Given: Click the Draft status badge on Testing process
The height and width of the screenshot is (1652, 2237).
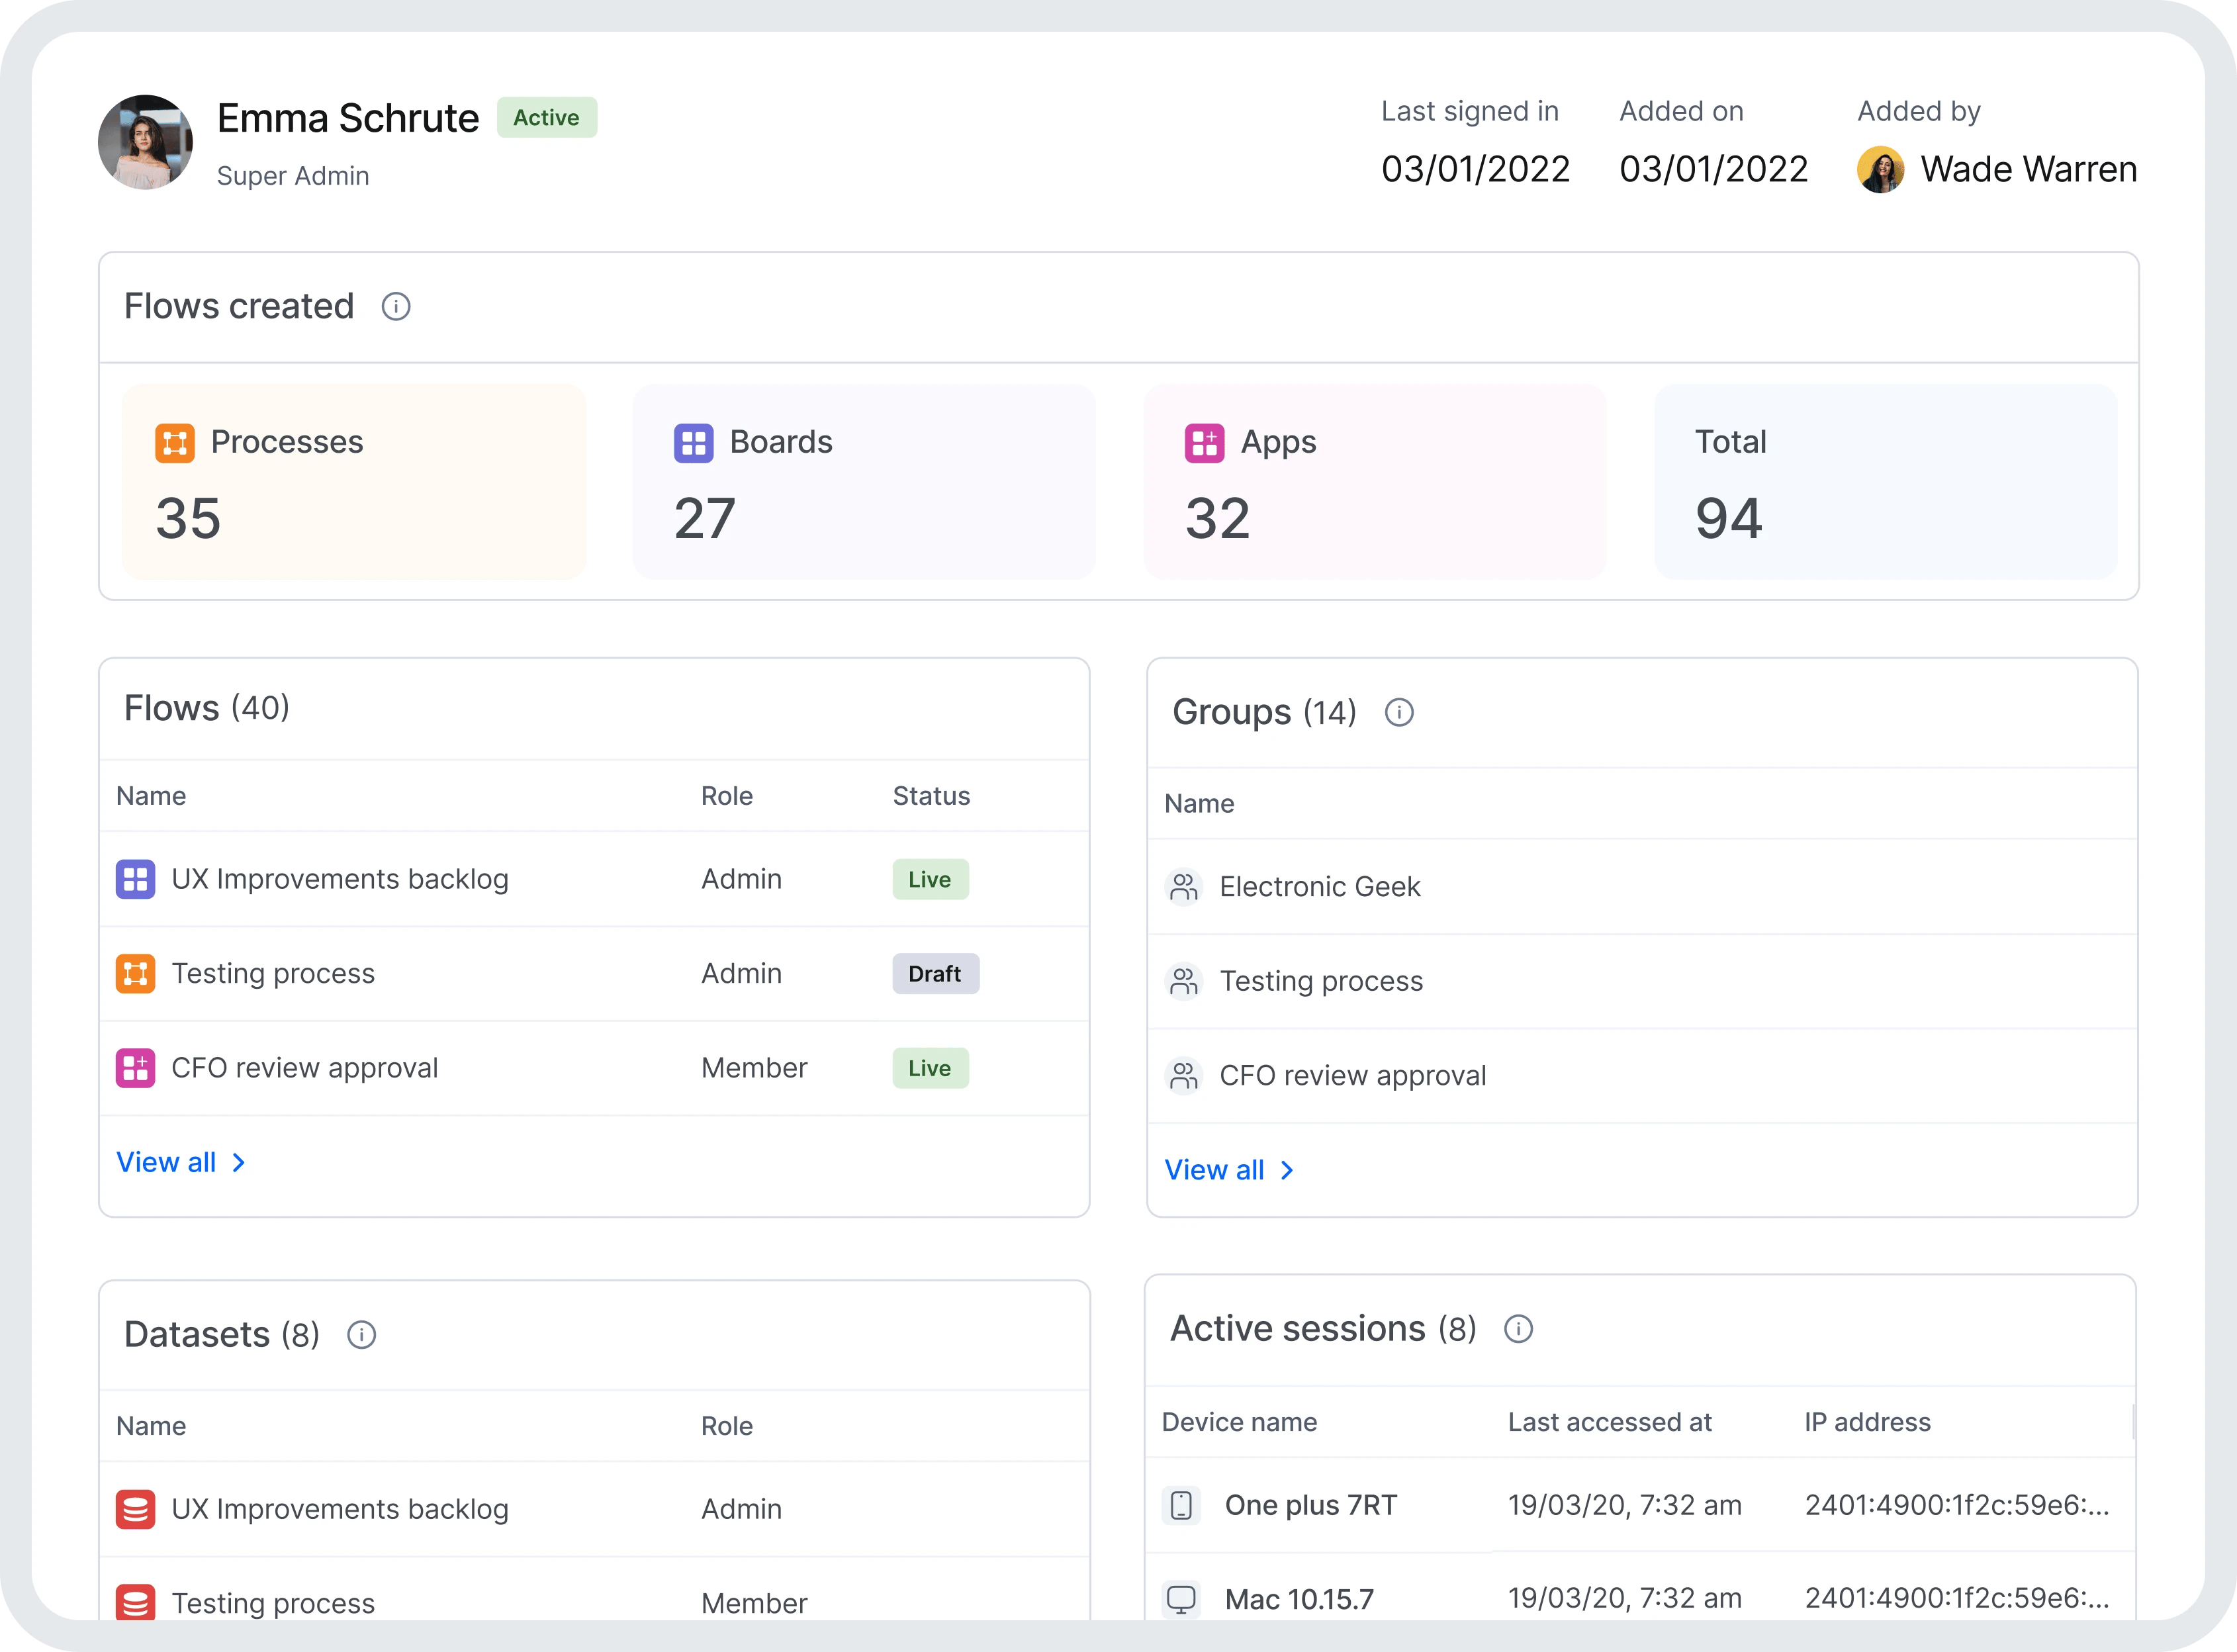Looking at the screenshot, I should (936, 973).
